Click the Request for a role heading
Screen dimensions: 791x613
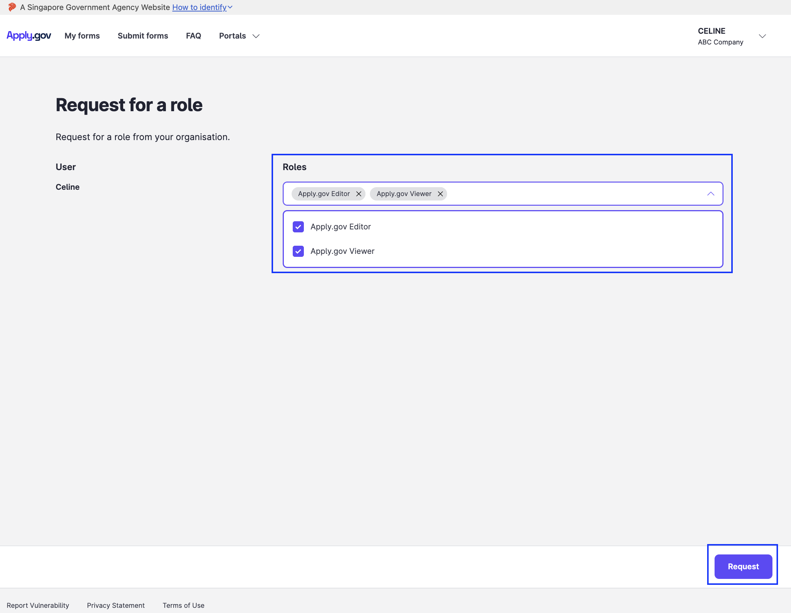coord(129,105)
